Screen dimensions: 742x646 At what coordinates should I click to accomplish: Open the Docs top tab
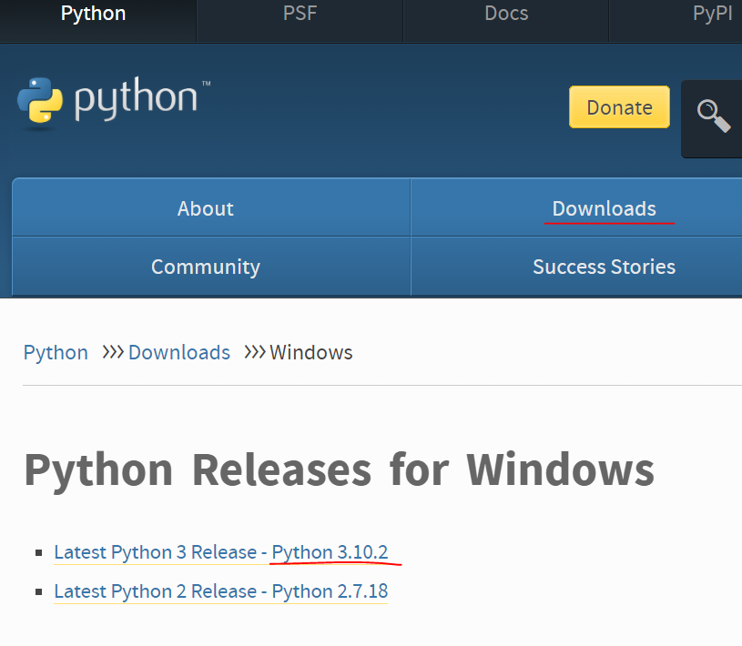[506, 15]
